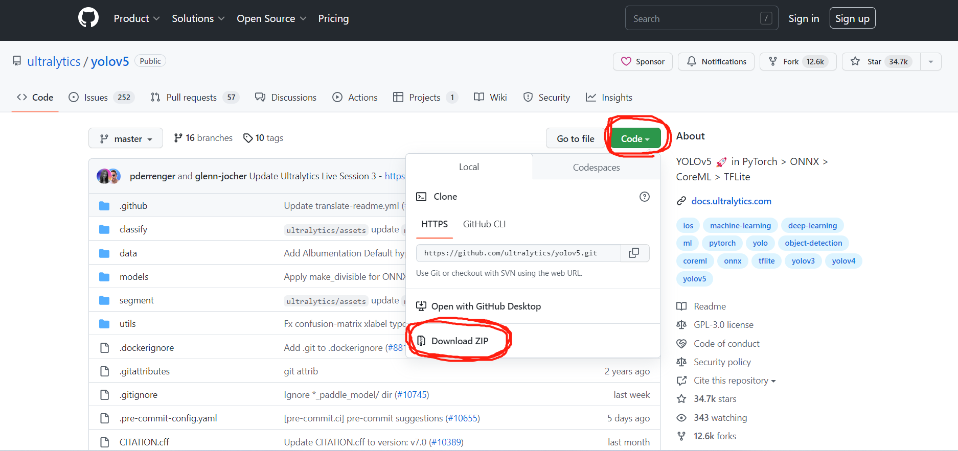958x451 pixels.
Task: Open the Insights tab
Action: (x=609, y=98)
